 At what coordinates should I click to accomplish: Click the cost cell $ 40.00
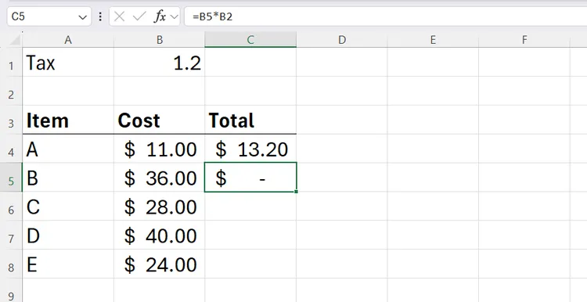(160, 235)
